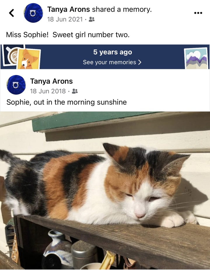Open the three-dots post options menu

pos(198,13)
